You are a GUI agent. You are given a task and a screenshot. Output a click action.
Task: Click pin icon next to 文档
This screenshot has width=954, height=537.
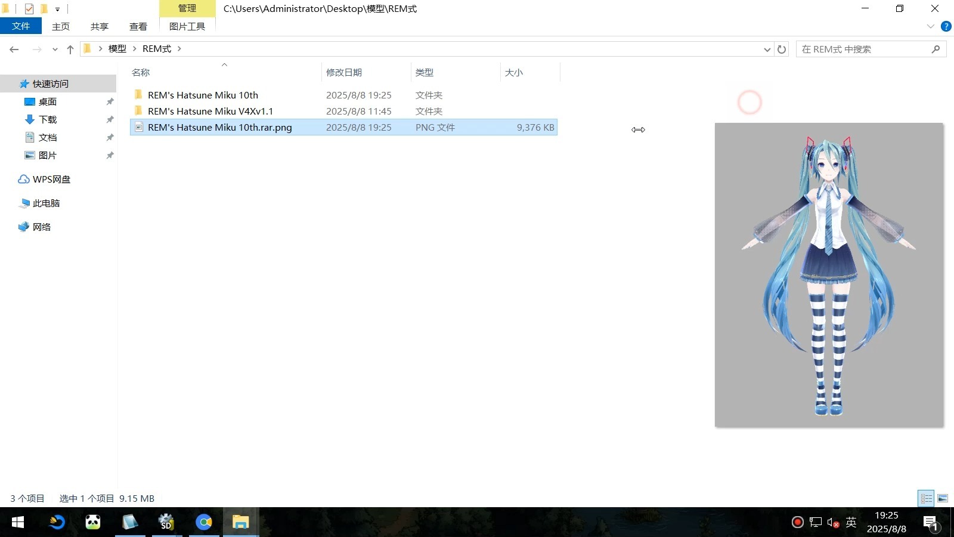pos(110,137)
